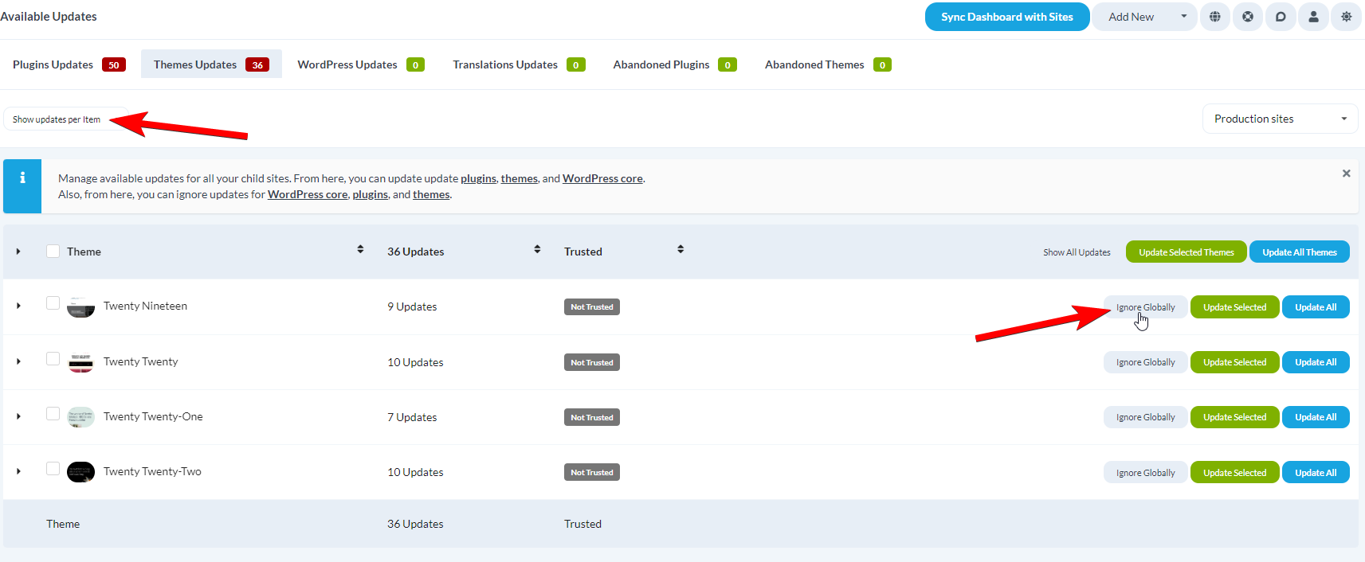Open the Add New dropdown
Screen dimensions: 1365x562
[x=1143, y=17]
